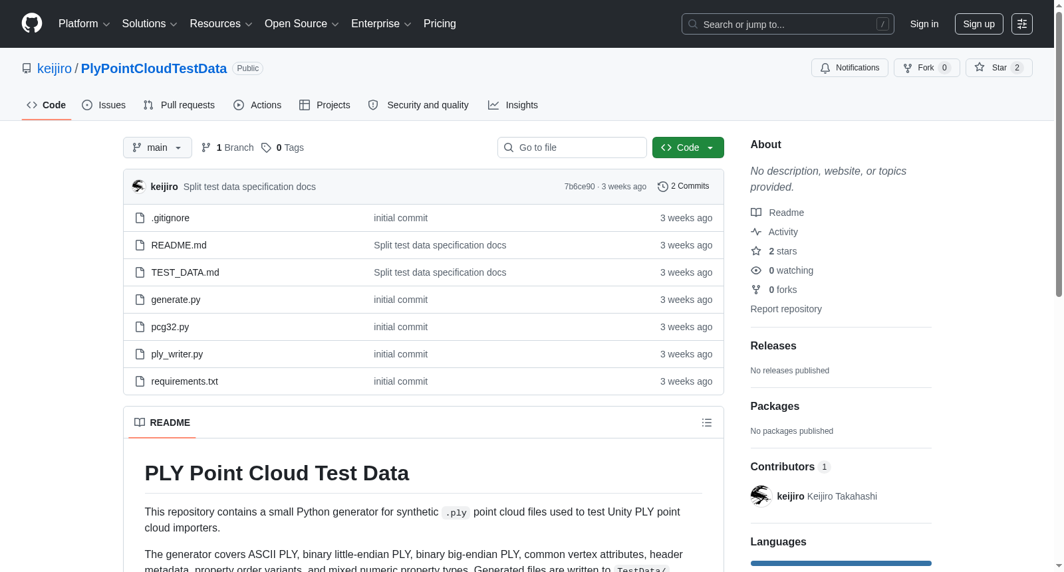The height and width of the screenshot is (572, 1064).
Task: Open the 2 Commits history link
Action: tap(683, 187)
